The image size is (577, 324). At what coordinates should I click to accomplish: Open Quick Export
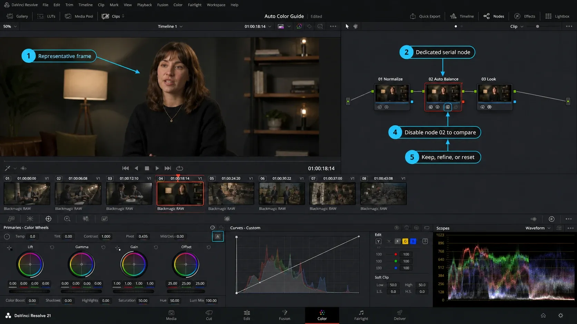point(425,16)
